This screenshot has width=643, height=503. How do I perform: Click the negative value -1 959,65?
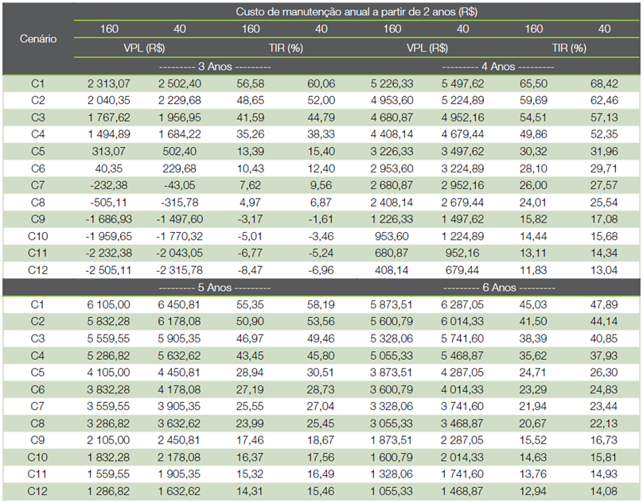click(x=109, y=236)
